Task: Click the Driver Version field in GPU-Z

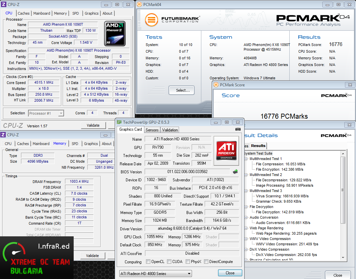Action: pyautogui.click(x=192, y=228)
